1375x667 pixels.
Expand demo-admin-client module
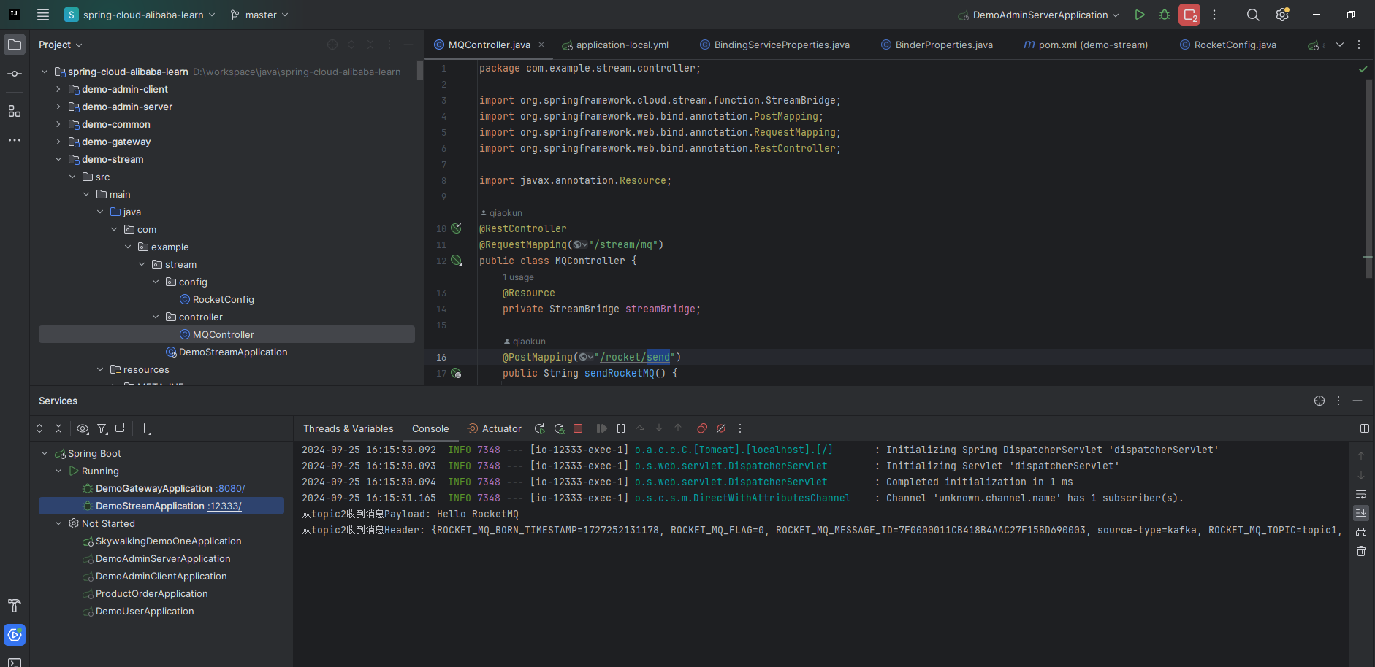pyautogui.click(x=58, y=89)
